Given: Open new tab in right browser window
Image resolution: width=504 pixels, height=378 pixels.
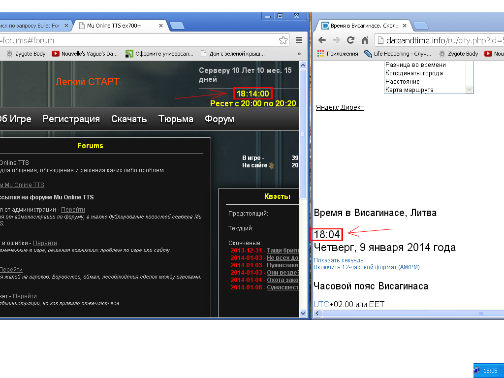Looking at the screenshot, I should pos(420,26).
